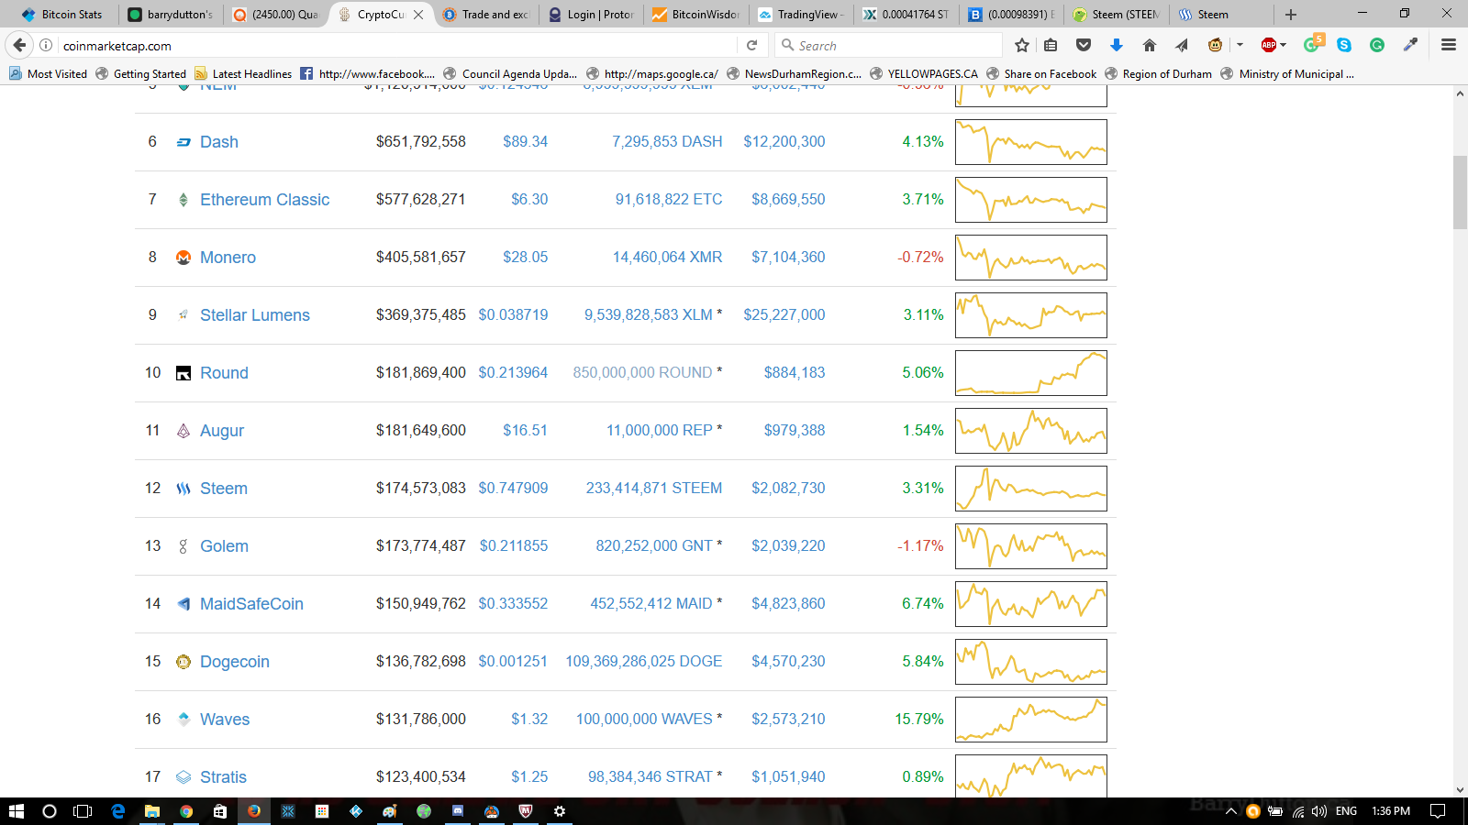Click the Stratis logo icon
The image size is (1468, 825).
coord(183,777)
